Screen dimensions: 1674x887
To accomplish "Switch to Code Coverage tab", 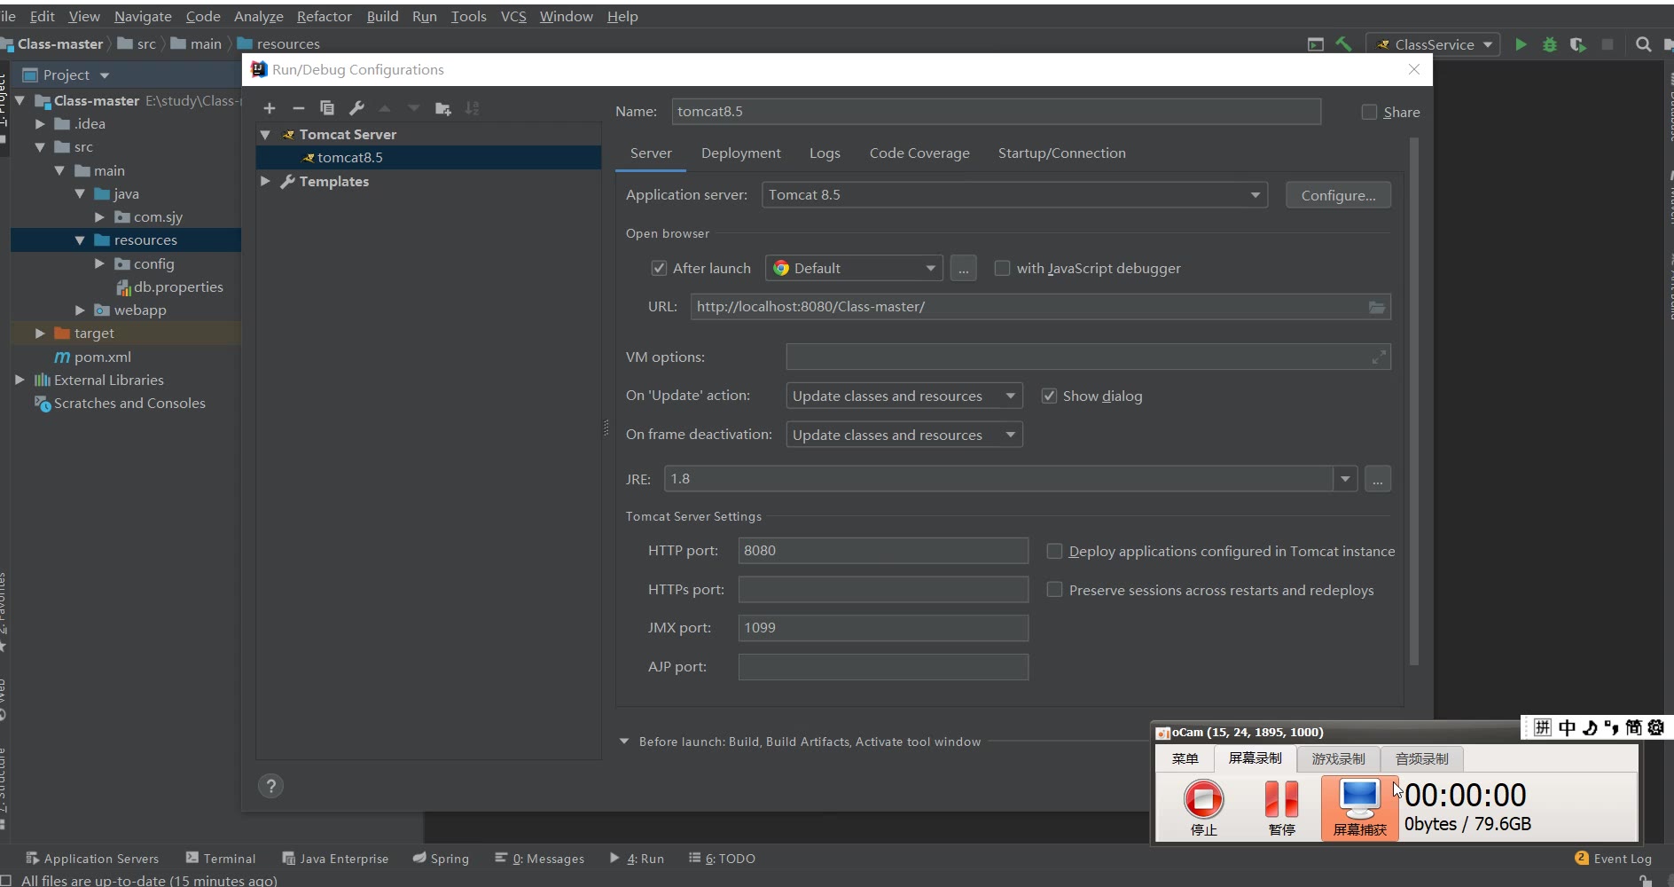I will point(919,153).
